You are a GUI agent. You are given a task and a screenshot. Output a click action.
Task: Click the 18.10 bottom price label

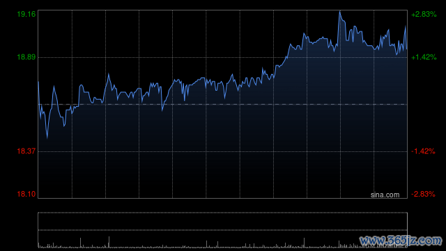[x=26, y=194]
